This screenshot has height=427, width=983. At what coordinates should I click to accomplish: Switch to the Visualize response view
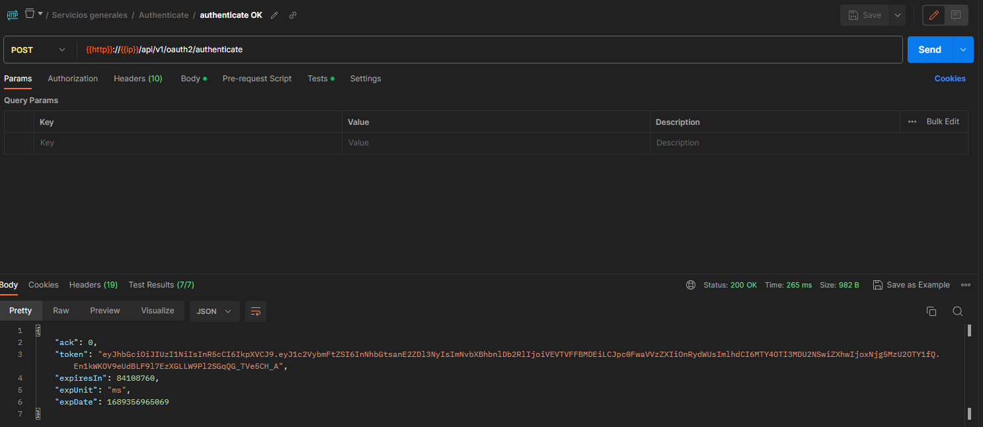coord(157,311)
